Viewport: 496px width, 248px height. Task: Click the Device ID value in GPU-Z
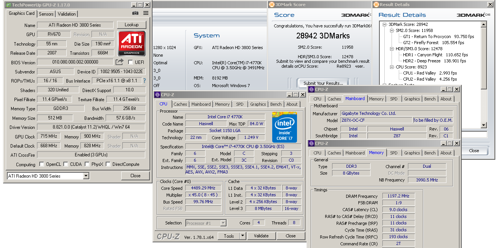(x=122, y=72)
